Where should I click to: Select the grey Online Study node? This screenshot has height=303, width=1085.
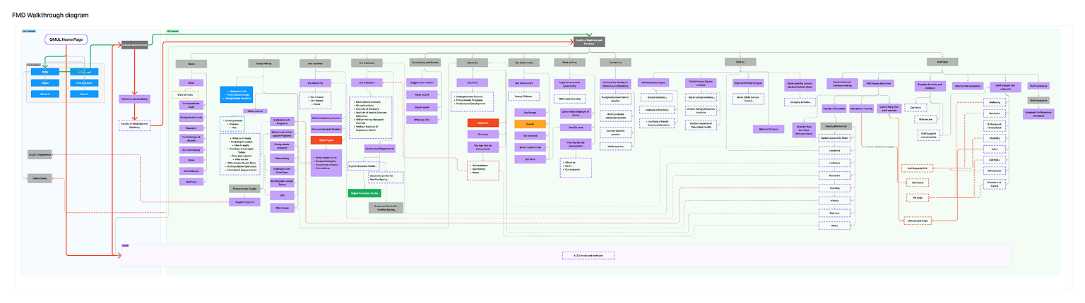pyautogui.click(x=39, y=178)
